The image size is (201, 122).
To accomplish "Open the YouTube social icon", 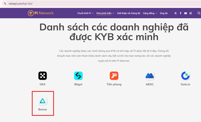I will (x=185, y=13).
